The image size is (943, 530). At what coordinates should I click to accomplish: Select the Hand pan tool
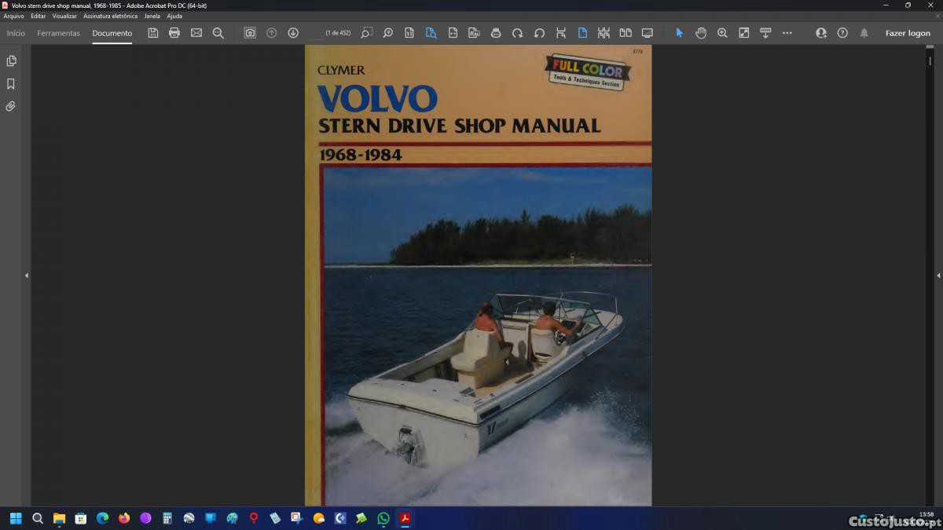pyautogui.click(x=701, y=33)
